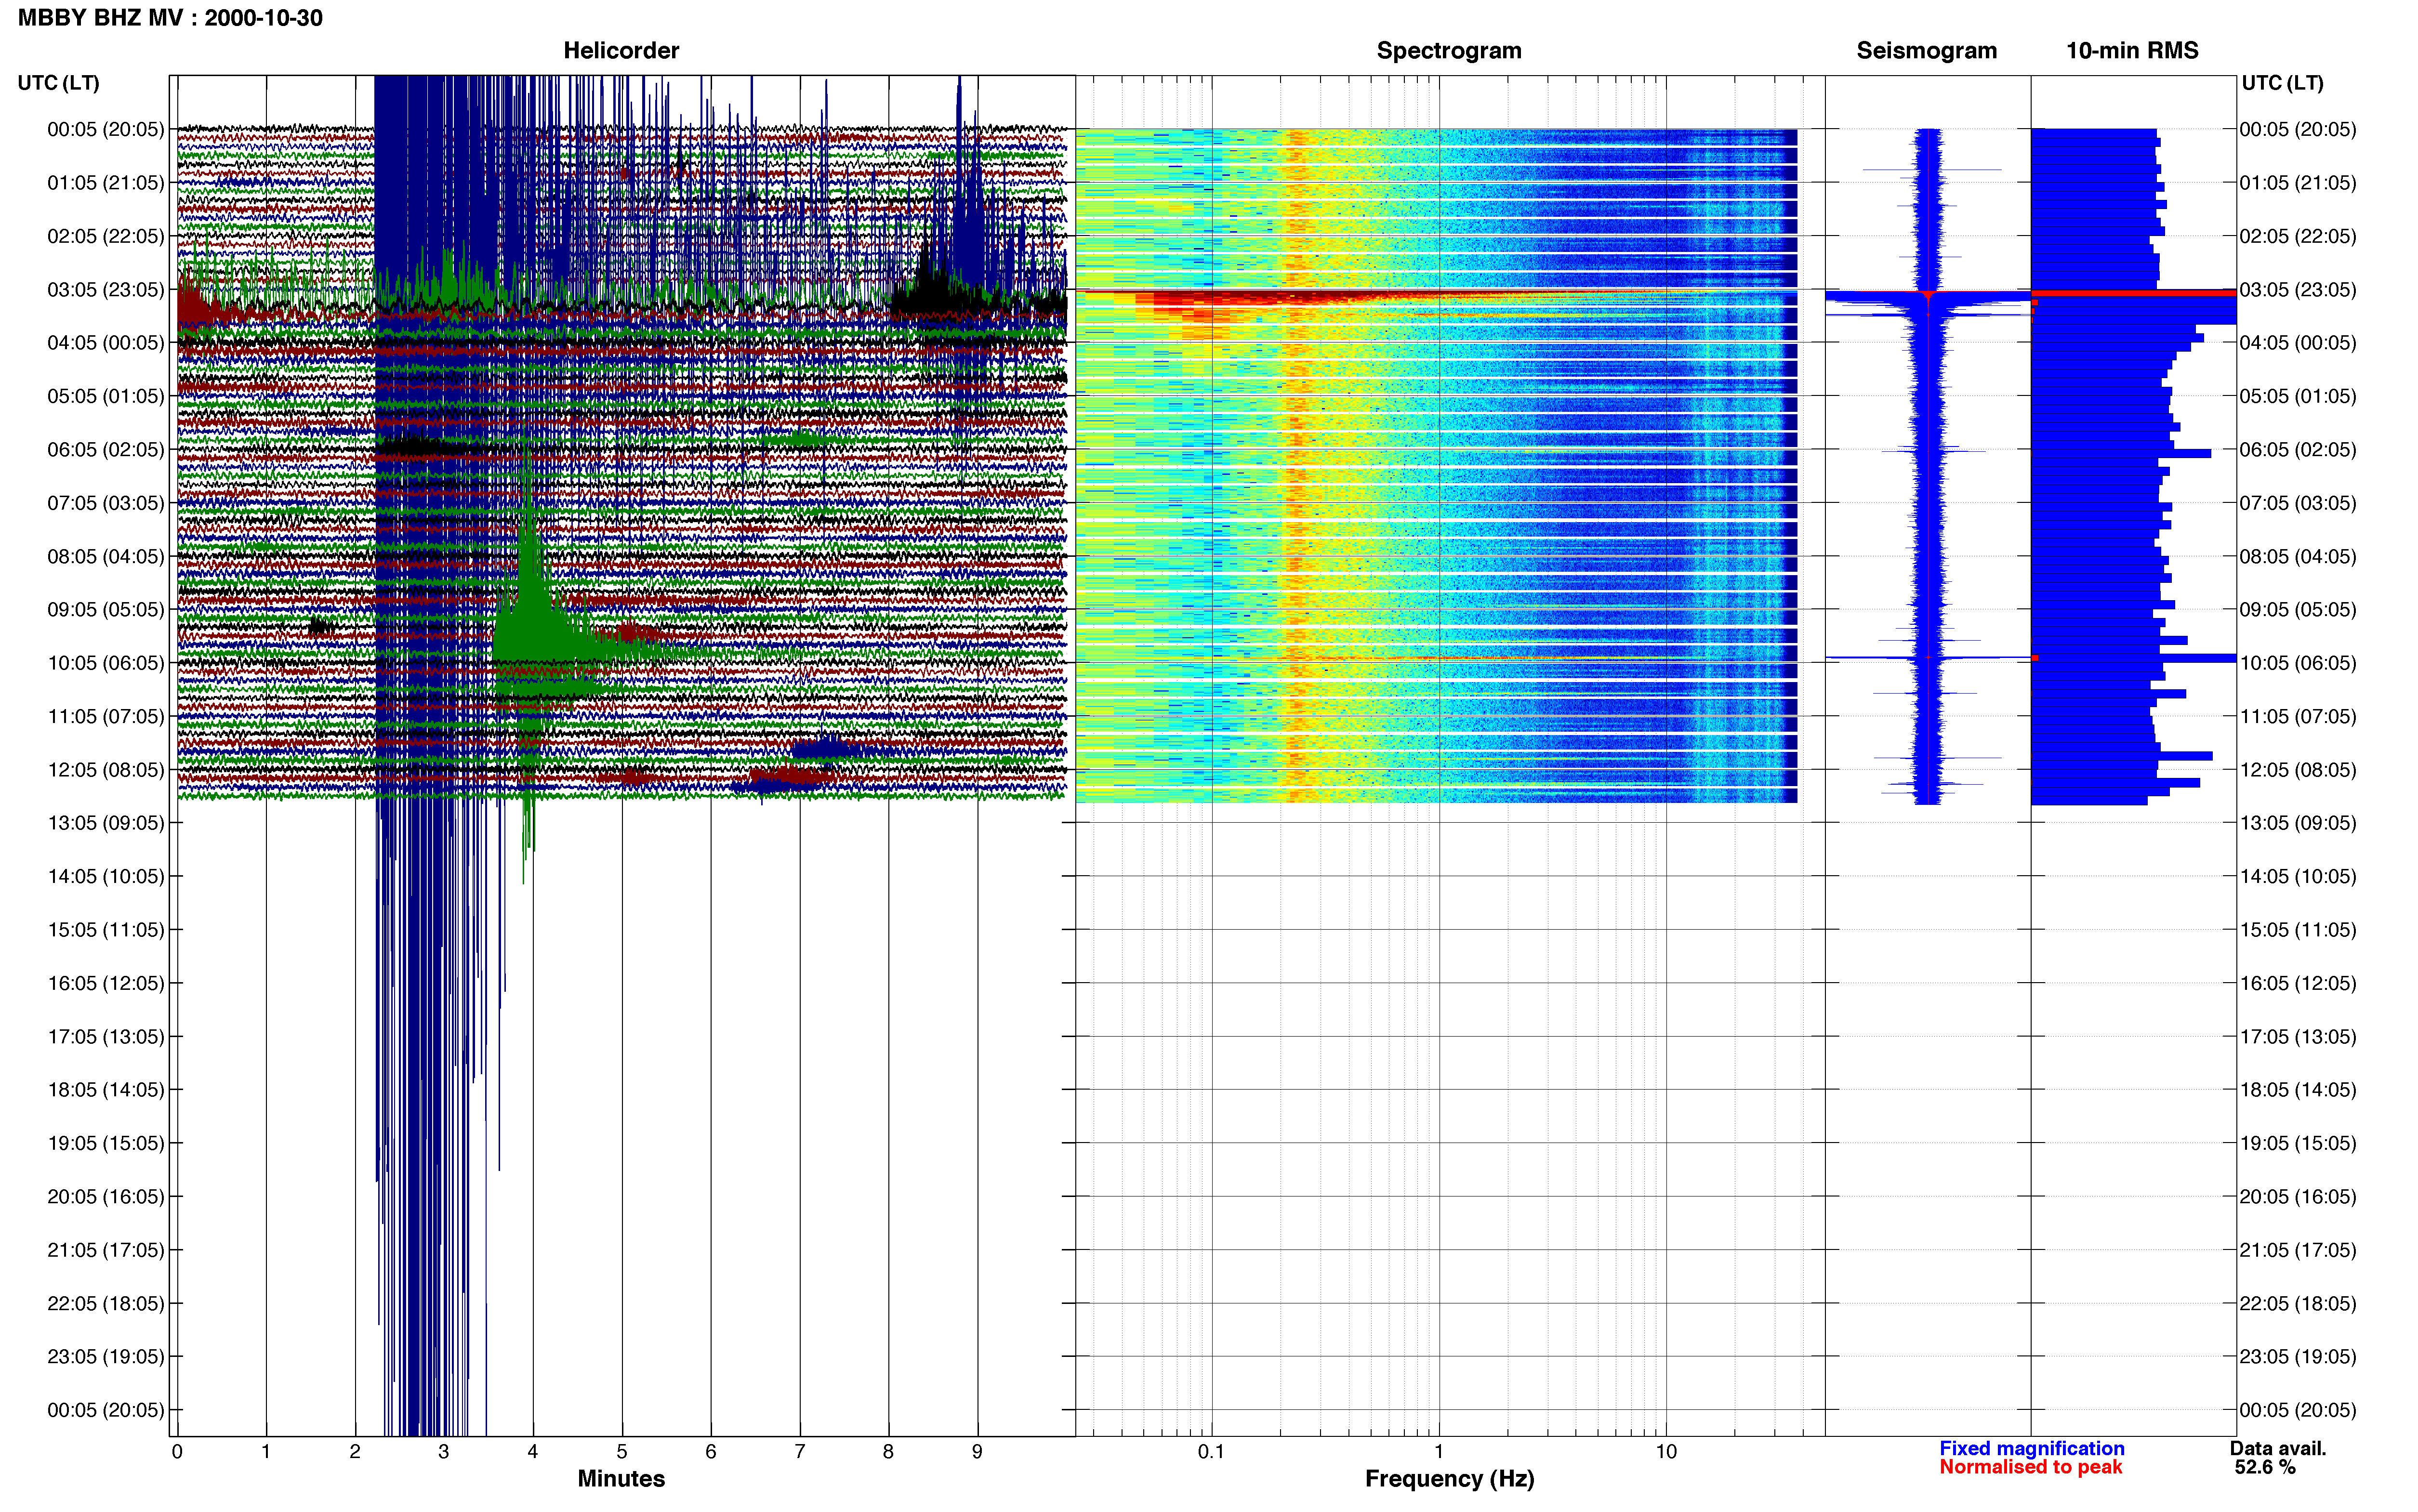The width and height of the screenshot is (2418, 1512).
Task: Click the left axis label 11:05 (07:05)
Action: (x=106, y=716)
